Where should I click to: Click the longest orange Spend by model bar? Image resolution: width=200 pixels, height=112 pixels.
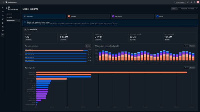(111, 72)
